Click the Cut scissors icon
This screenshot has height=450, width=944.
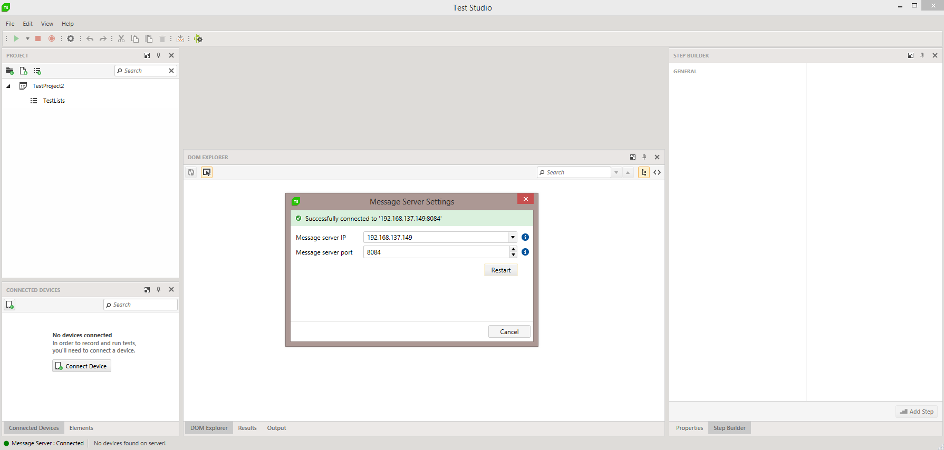coord(121,38)
